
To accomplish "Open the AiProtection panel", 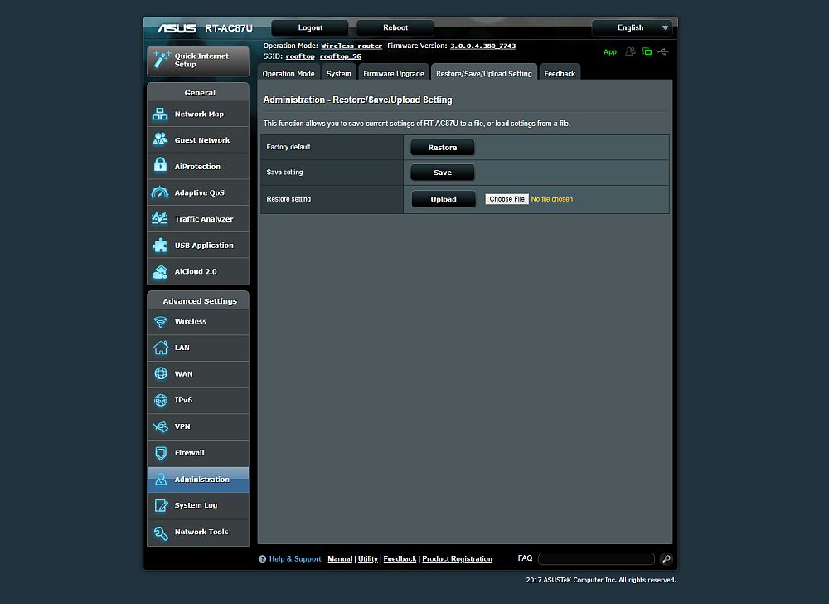I will pyautogui.click(x=197, y=166).
